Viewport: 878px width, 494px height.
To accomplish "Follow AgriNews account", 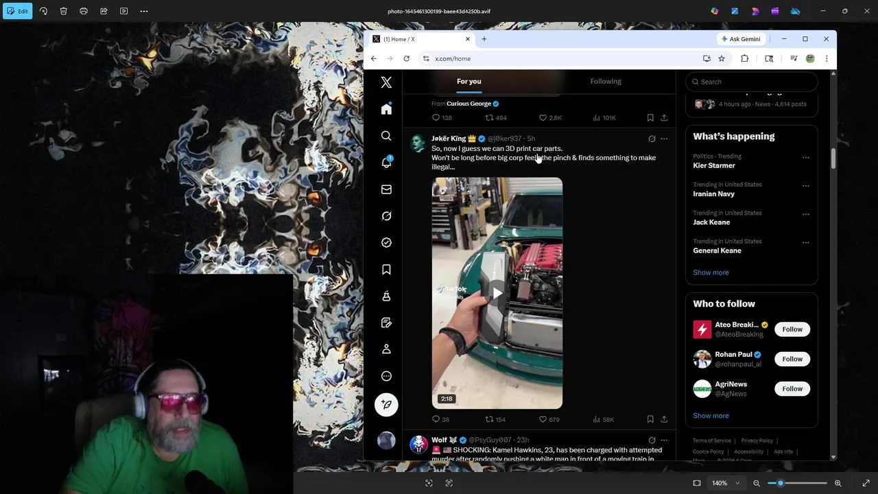I will (x=792, y=389).
